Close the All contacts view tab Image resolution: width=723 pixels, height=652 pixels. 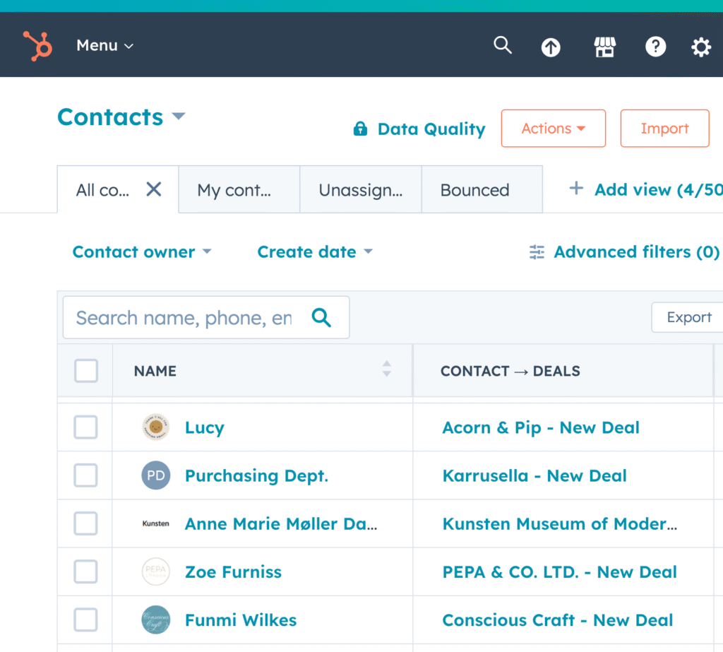pyautogui.click(x=153, y=189)
